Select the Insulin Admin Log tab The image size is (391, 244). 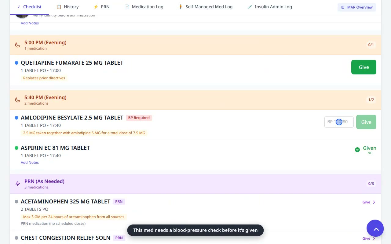coord(270,7)
